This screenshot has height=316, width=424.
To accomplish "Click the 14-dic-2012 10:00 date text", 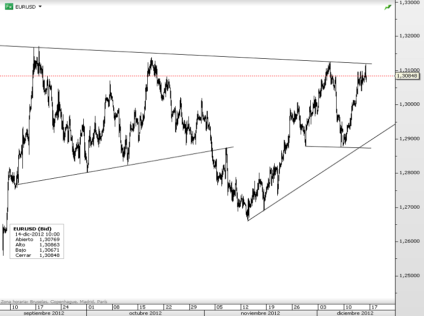I will (x=37, y=234).
